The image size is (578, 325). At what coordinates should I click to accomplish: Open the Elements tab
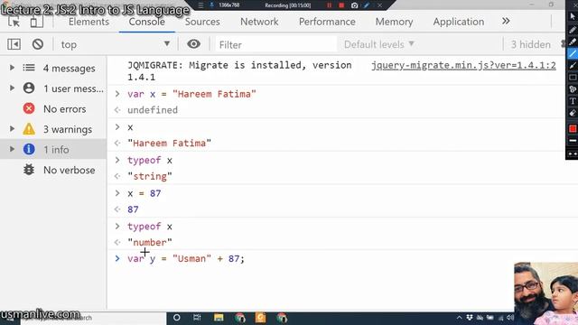click(89, 22)
